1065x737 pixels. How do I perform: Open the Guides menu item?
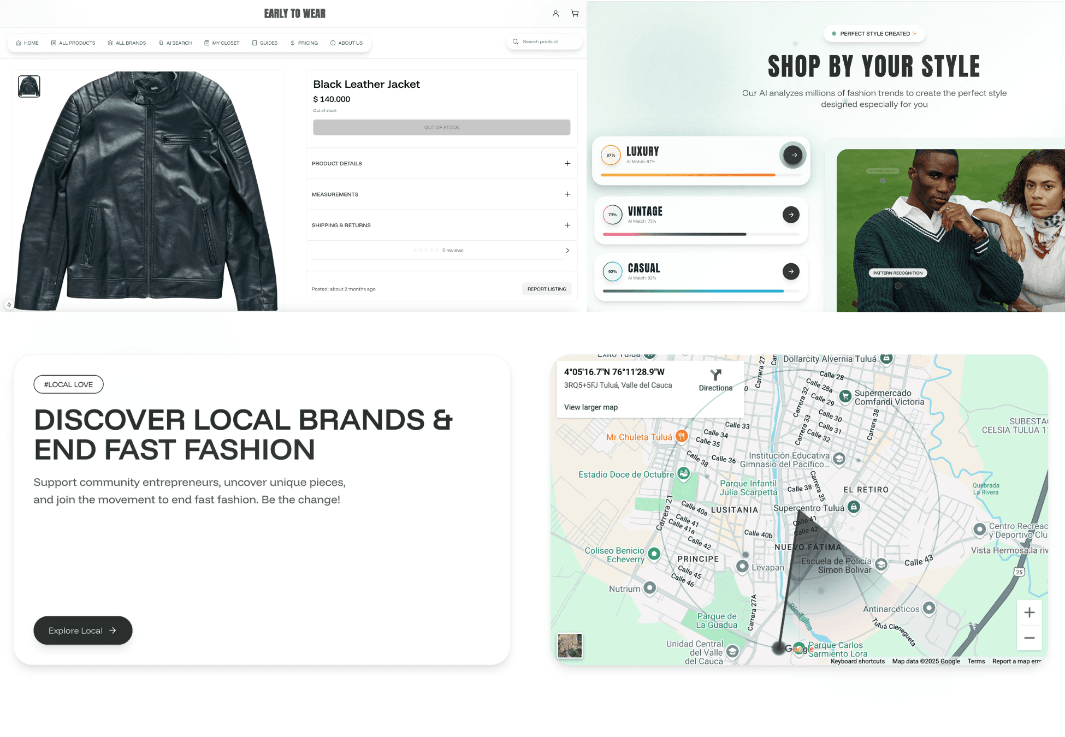click(265, 43)
